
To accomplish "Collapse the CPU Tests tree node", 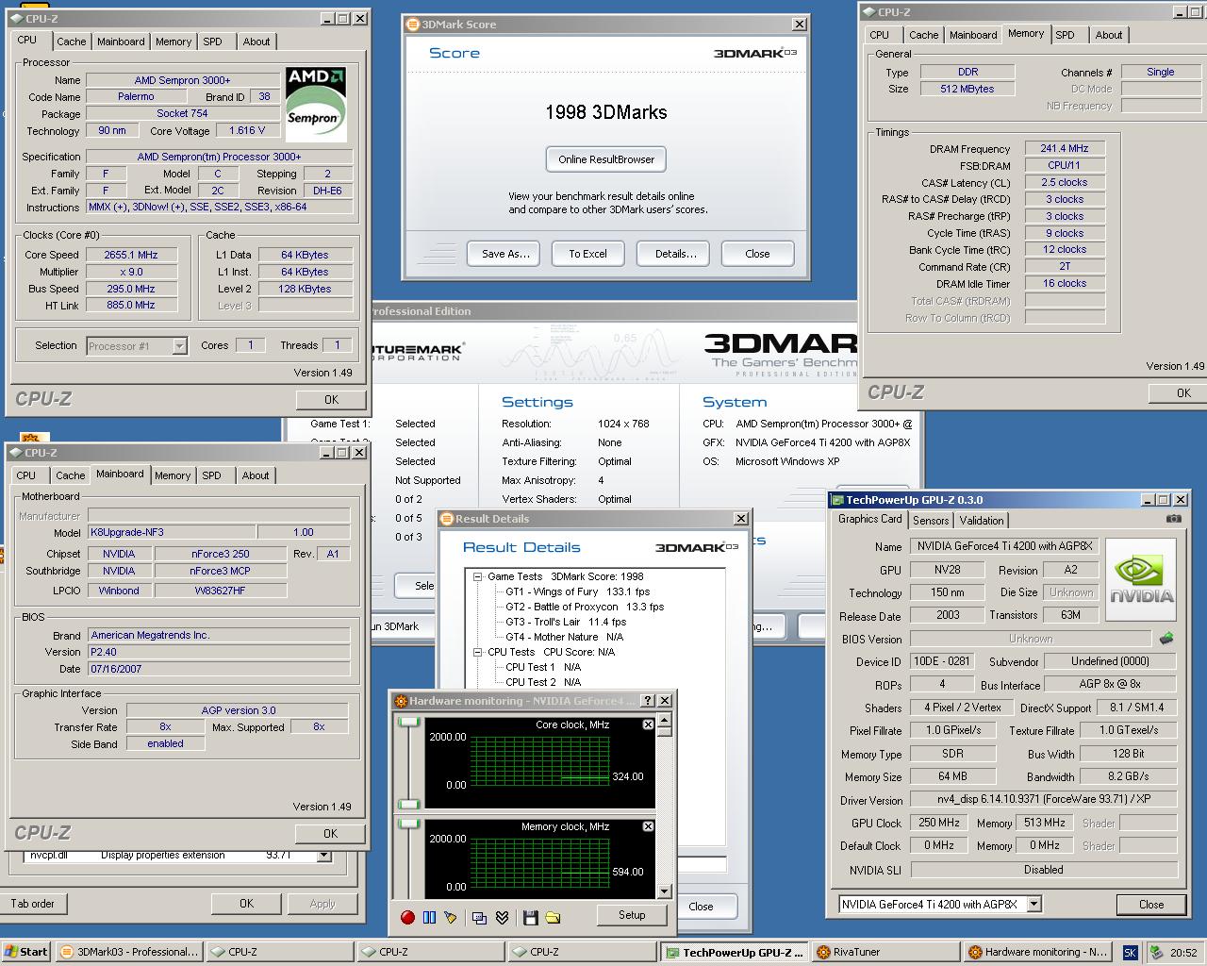I will [x=478, y=652].
